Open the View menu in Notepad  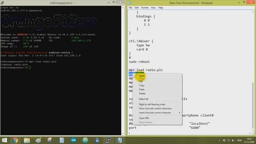pyautogui.click(x=153, y=8)
